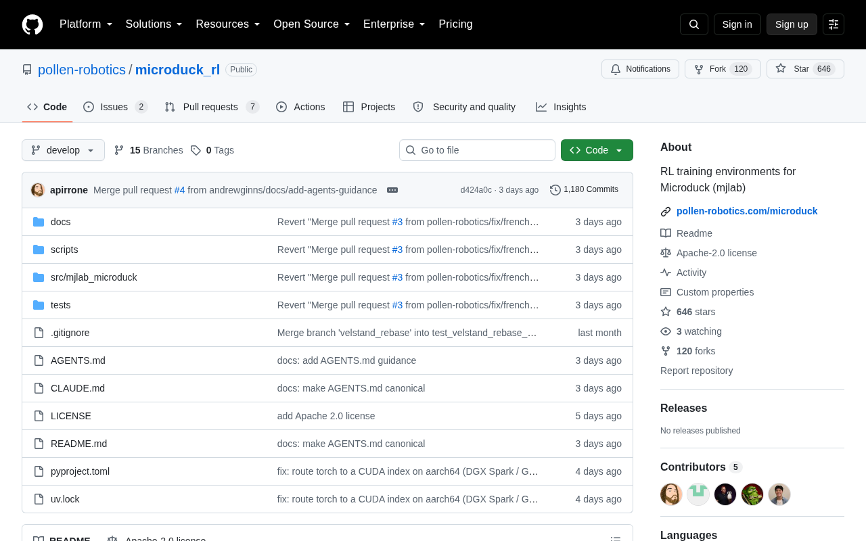Image resolution: width=866 pixels, height=541 pixels.
Task: Open the Open Source dropdown menu
Action: click(x=312, y=24)
